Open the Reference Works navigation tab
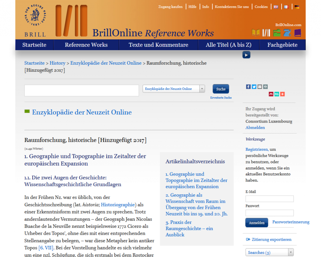 (86, 45)
